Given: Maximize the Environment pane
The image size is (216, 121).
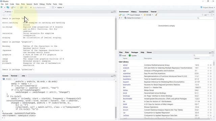Looking at the screenshot, I should pos(213,12).
